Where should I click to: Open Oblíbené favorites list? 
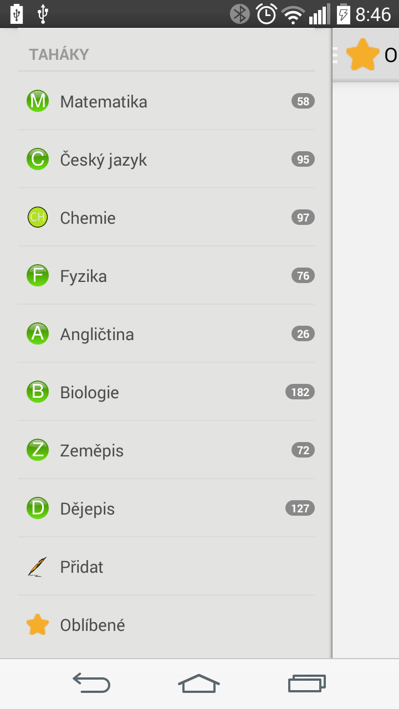click(x=166, y=625)
